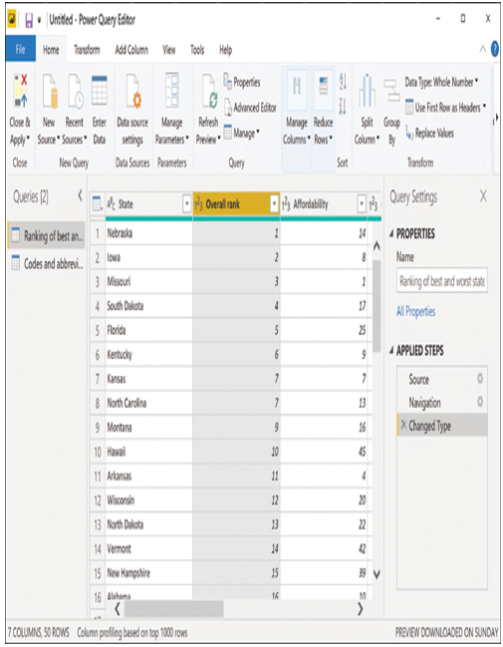Switch to the Add Column tab
Screen dimensions: 503x647
click(131, 50)
